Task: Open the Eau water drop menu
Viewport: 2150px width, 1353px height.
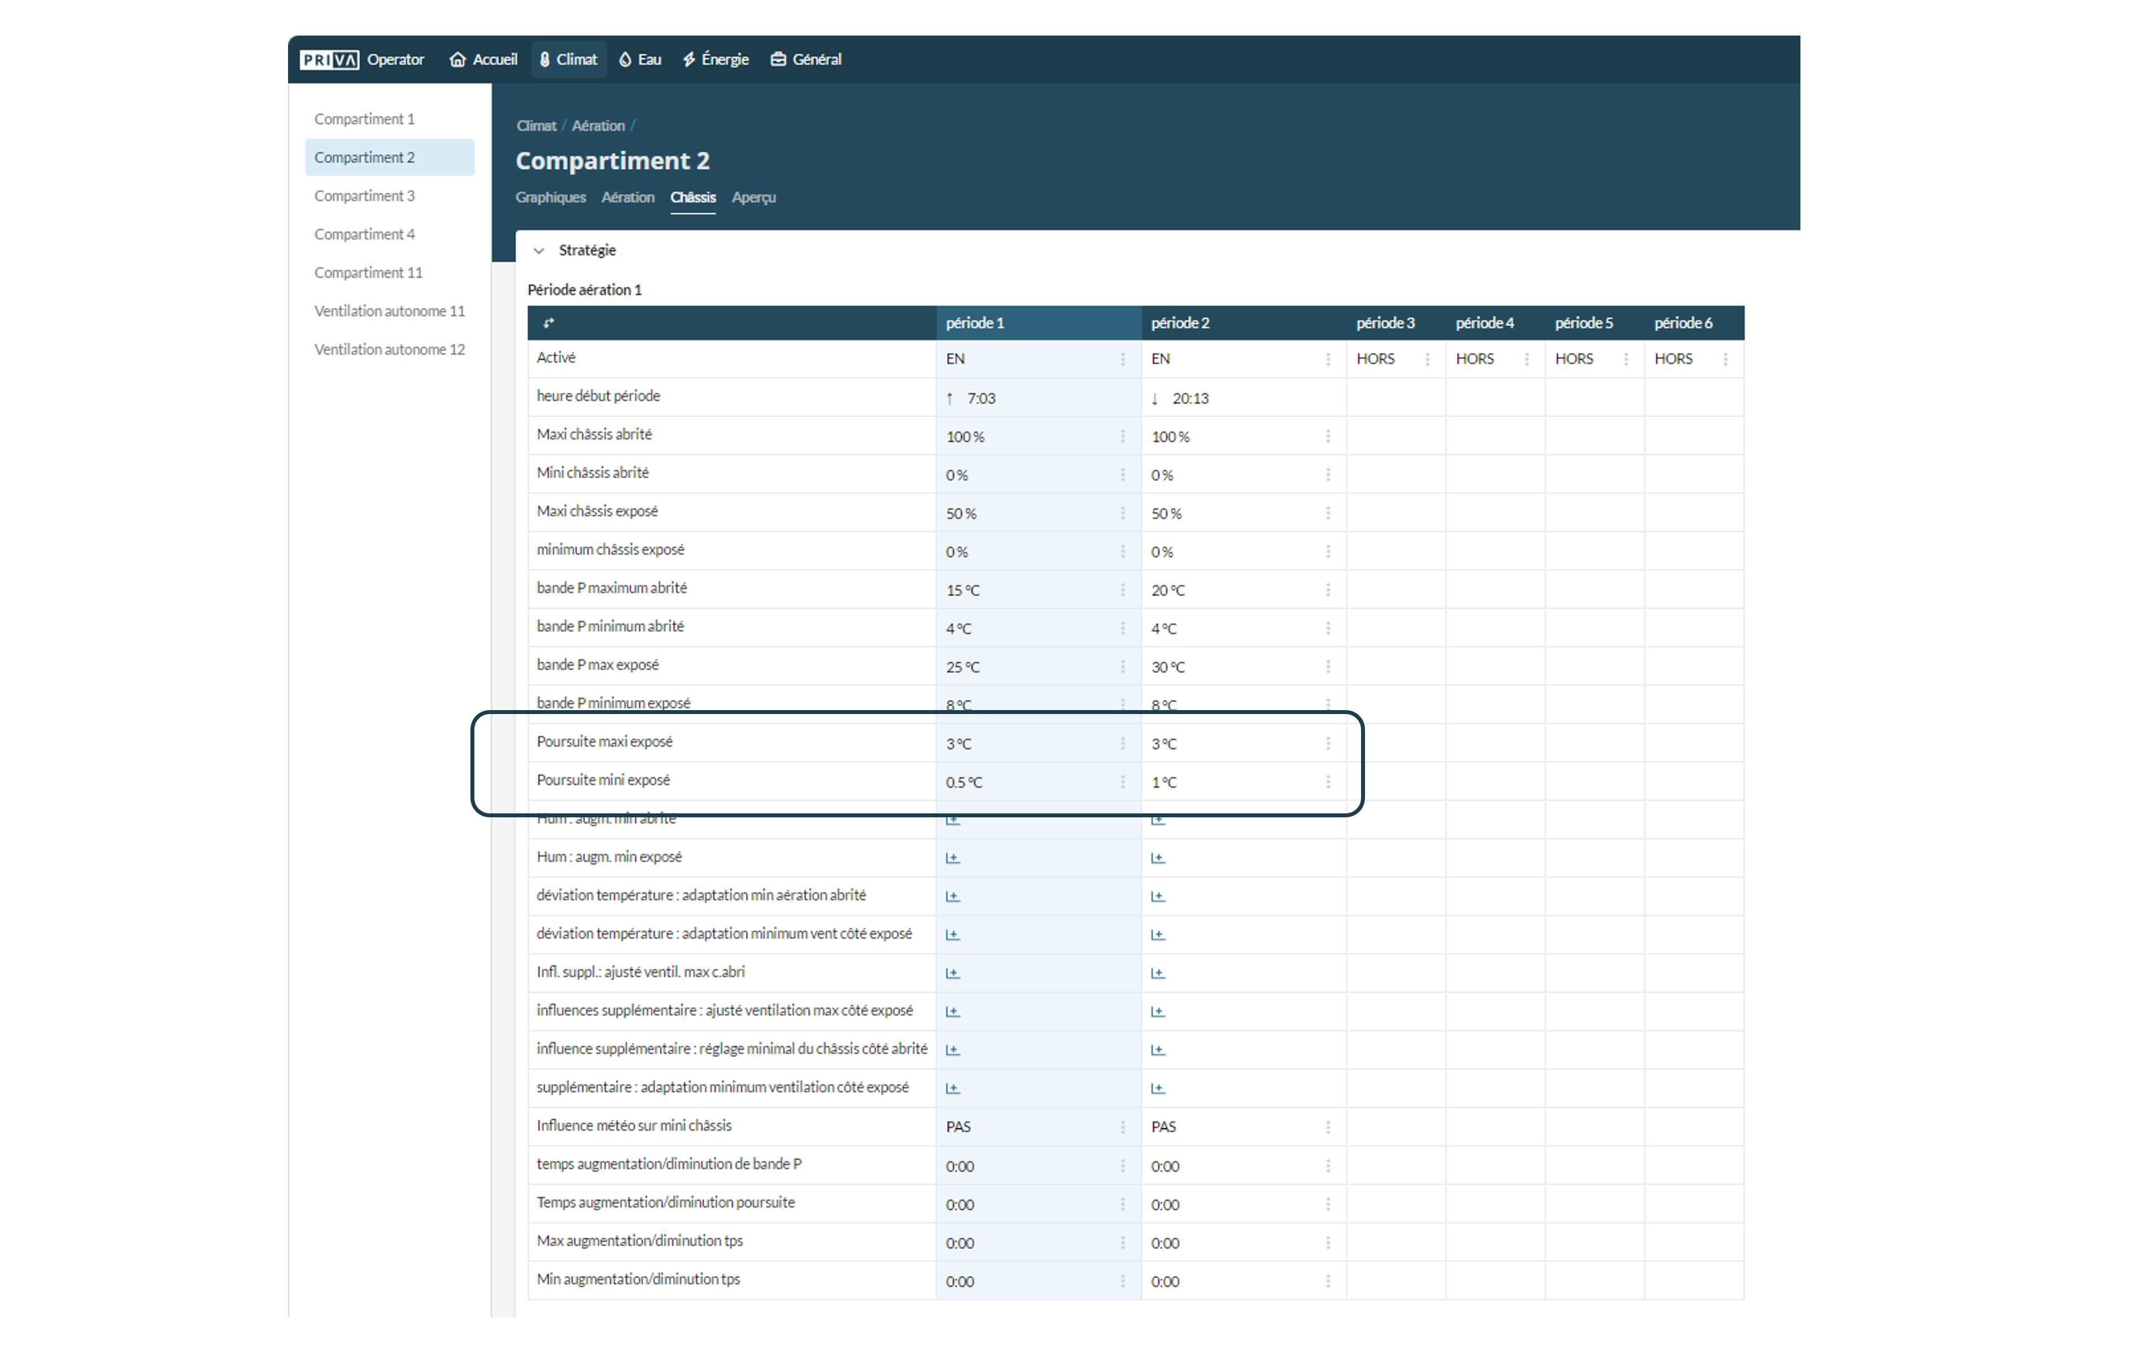Action: click(x=639, y=60)
